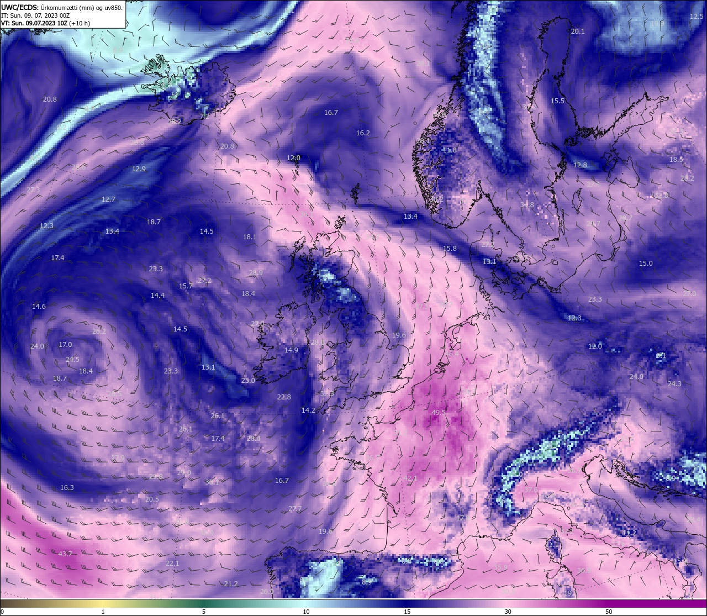The height and width of the screenshot is (616, 707).
Task: Click the 17.0 value in the cyclone center
Action: [65, 344]
